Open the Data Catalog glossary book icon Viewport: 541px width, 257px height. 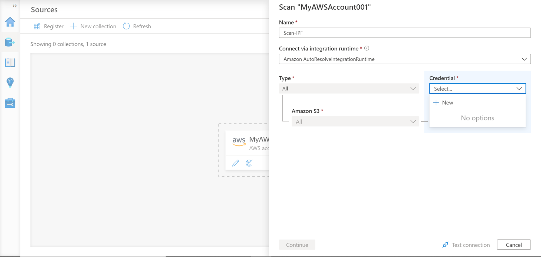tap(10, 63)
